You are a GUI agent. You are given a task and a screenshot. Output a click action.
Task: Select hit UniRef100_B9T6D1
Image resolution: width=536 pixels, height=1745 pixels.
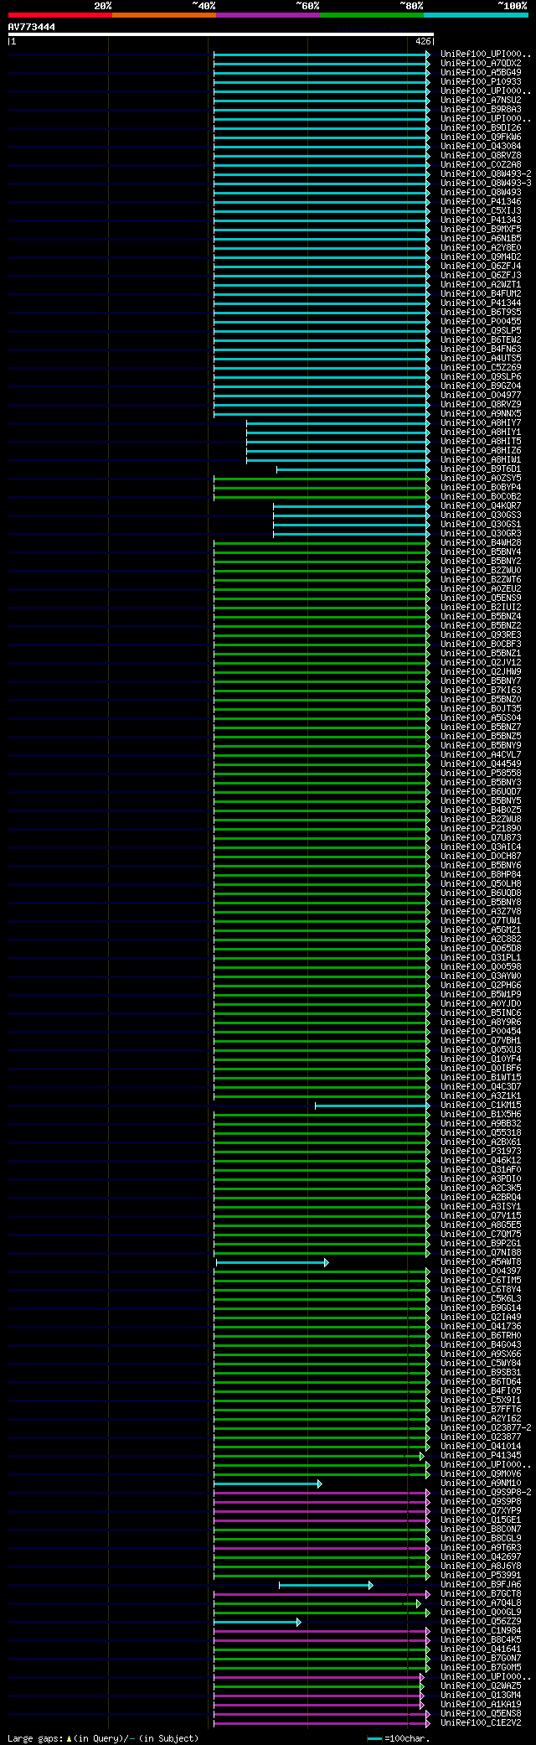481,469
